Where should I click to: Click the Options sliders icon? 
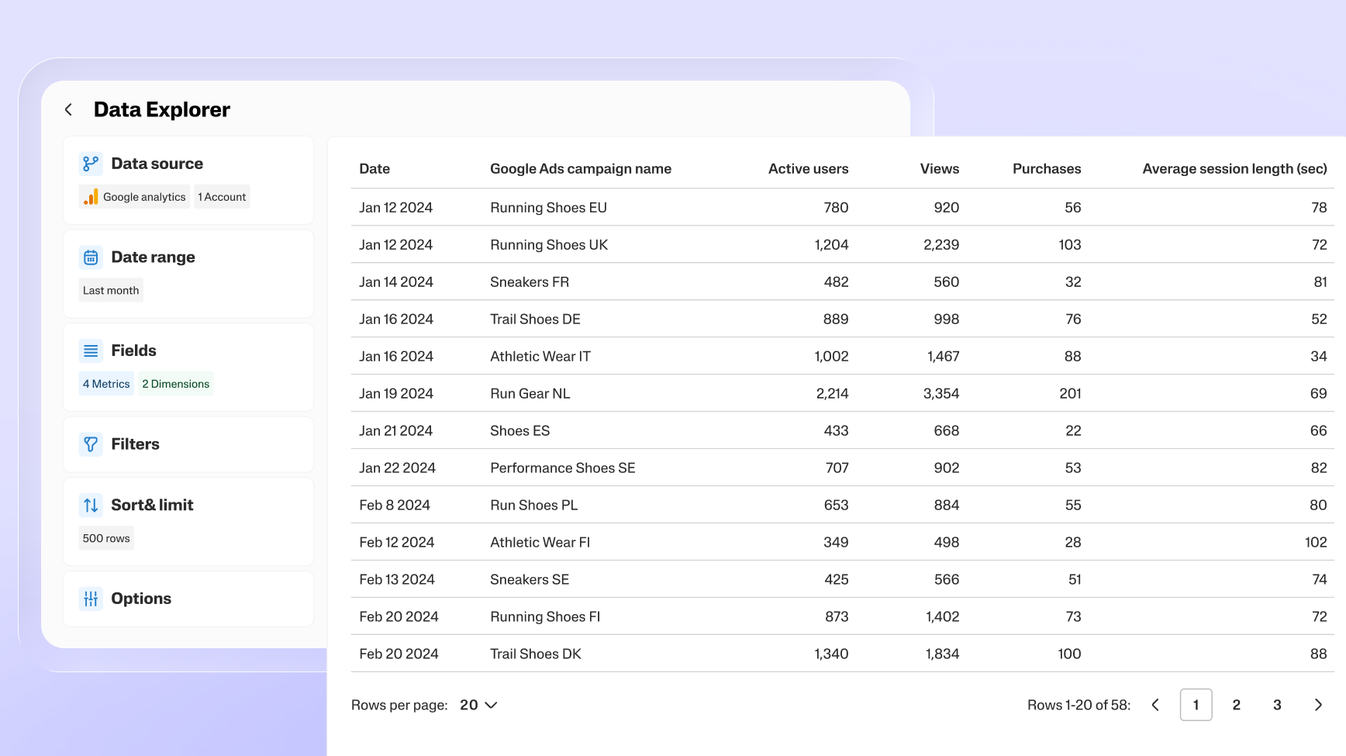tap(91, 599)
